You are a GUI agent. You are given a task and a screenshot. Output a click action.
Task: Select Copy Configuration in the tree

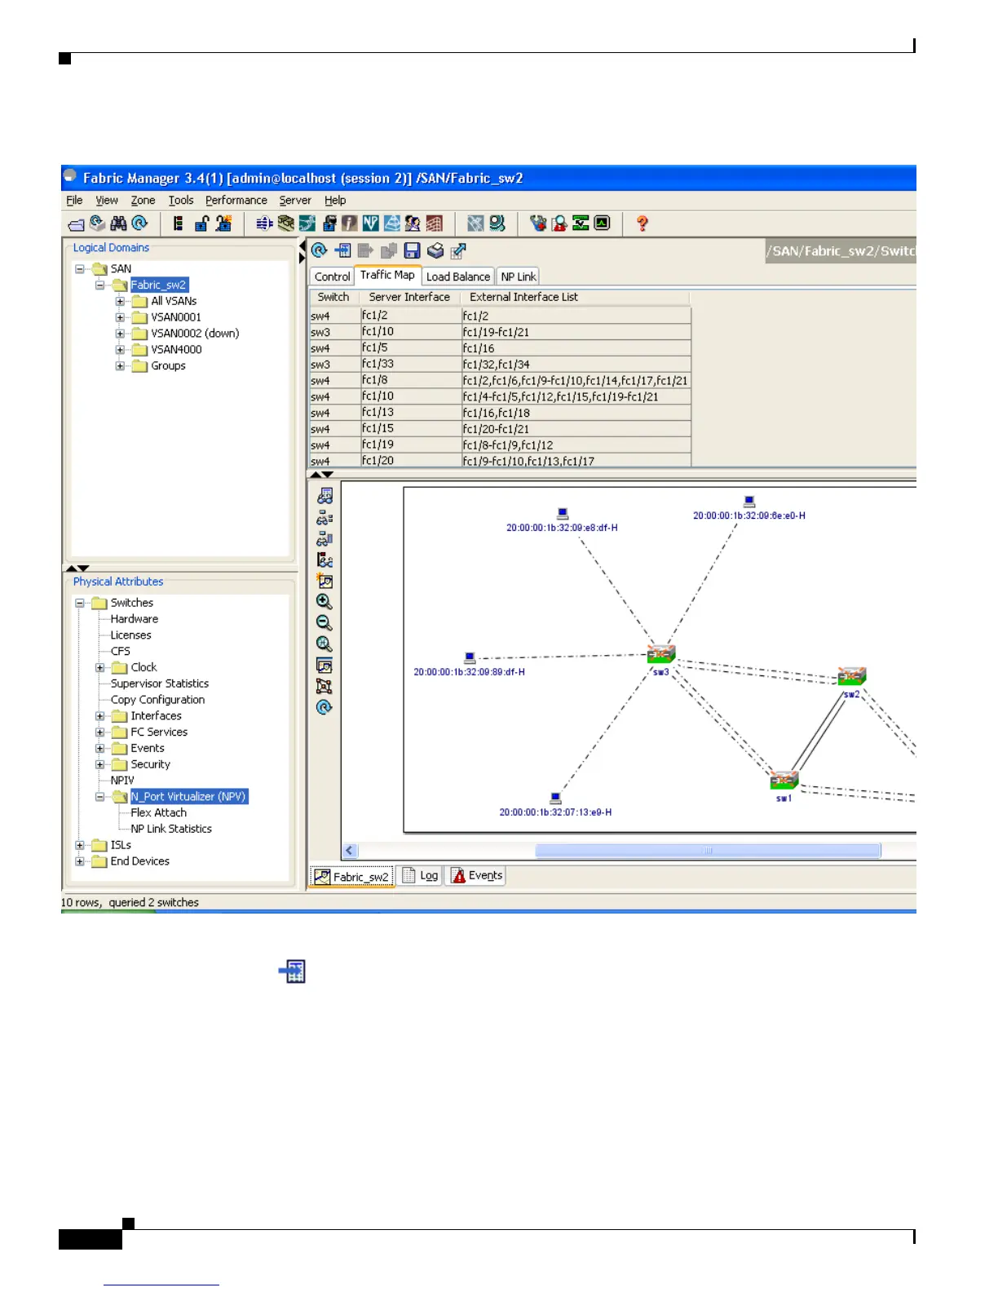[157, 700]
